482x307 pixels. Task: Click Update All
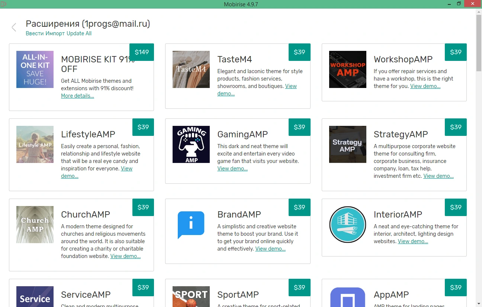[79, 33]
